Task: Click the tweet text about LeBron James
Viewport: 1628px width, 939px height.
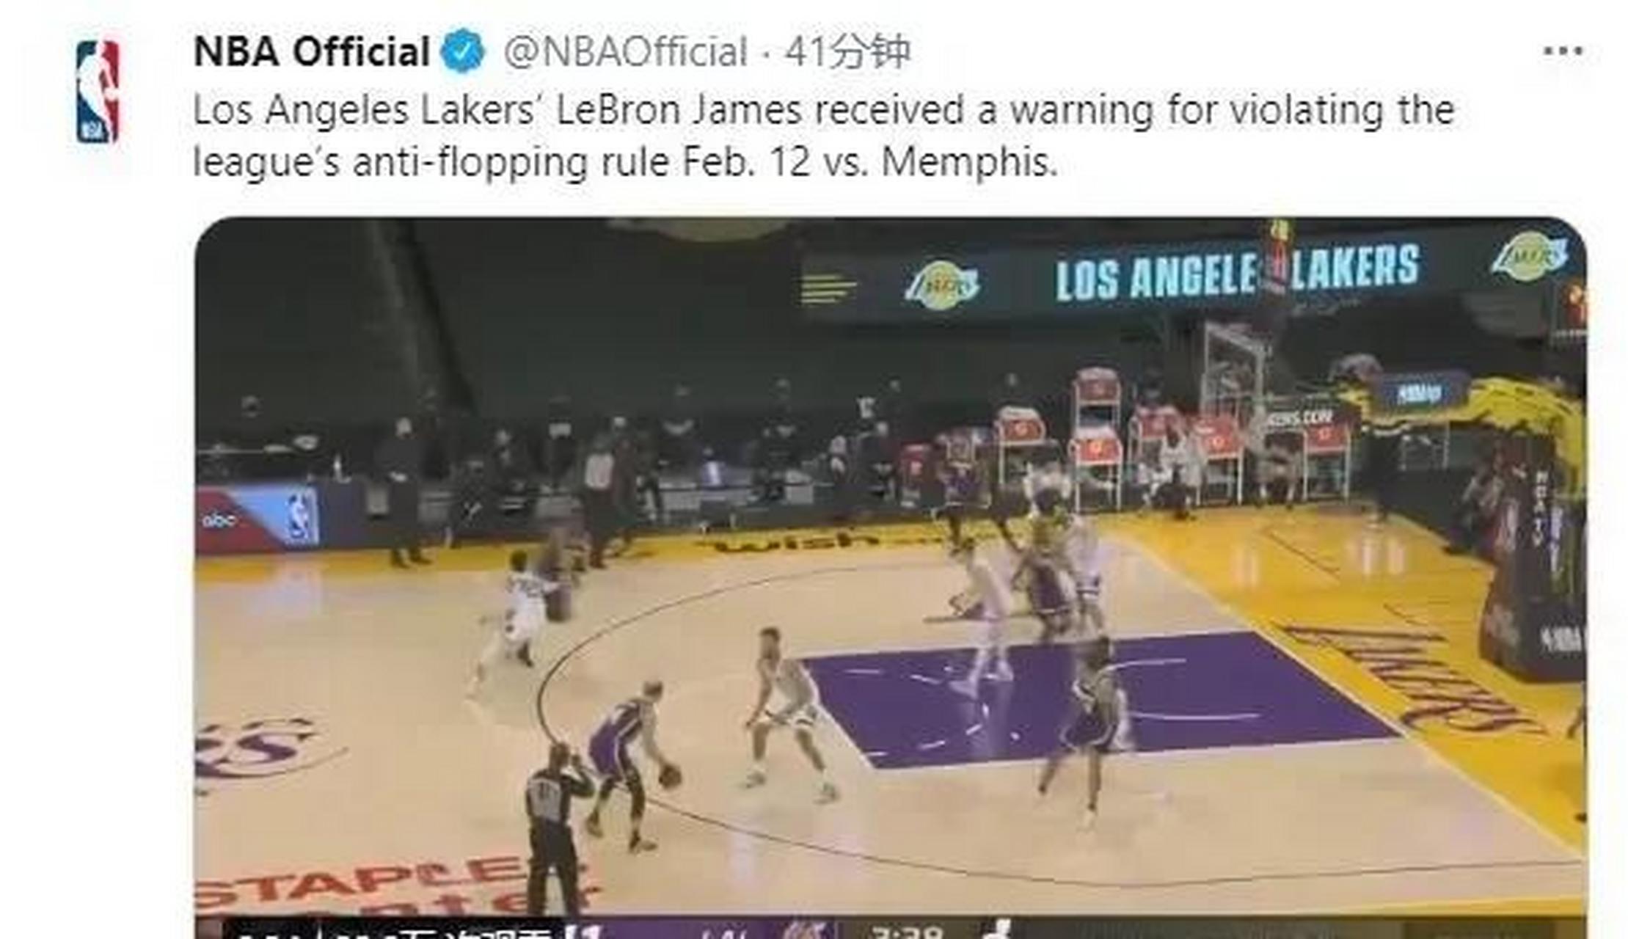Action: (x=824, y=136)
